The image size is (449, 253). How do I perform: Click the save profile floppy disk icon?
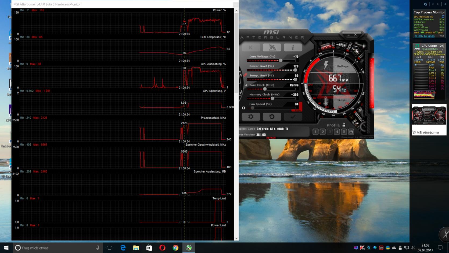coord(351,132)
